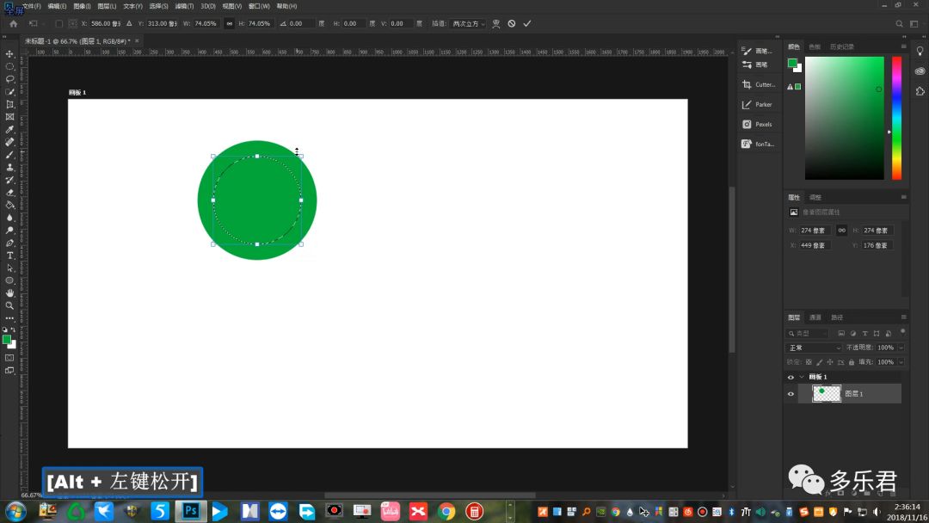Switch to the 历史记录 tab
Screen dimensions: 929x523
coord(843,46)
